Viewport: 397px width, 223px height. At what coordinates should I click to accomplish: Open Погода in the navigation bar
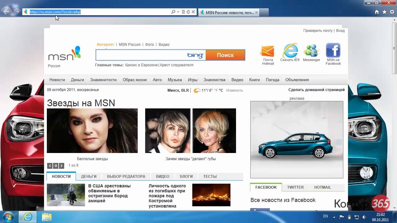pyautogui.click(x=273, y=80)
